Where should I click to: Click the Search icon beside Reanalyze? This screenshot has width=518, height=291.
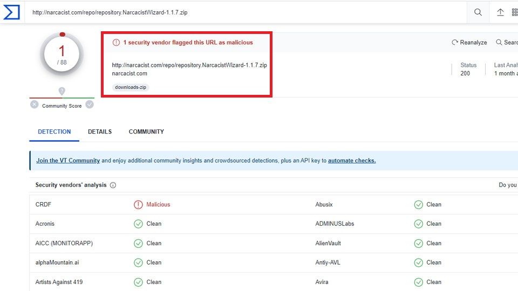(x=499, y=42)
